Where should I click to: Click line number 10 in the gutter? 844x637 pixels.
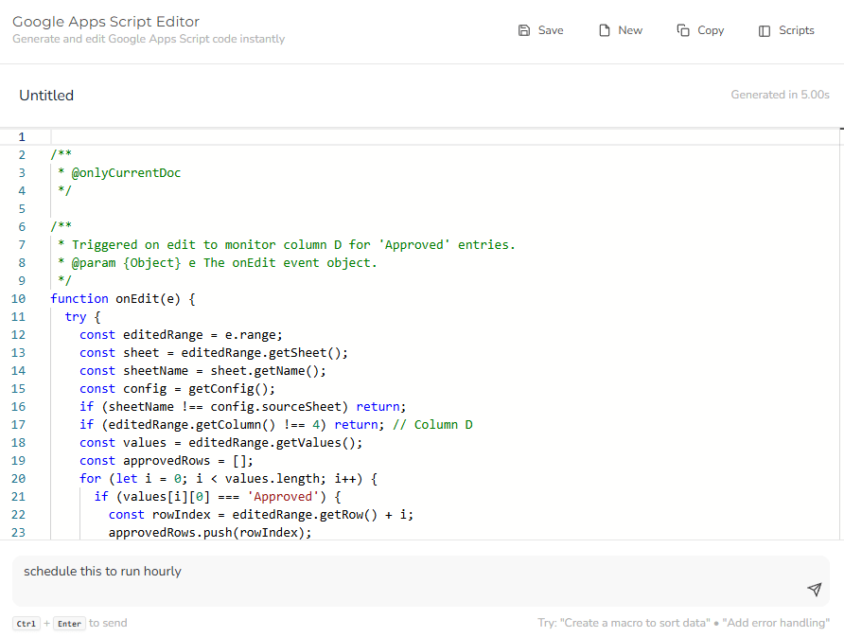(x=18, y=298)
